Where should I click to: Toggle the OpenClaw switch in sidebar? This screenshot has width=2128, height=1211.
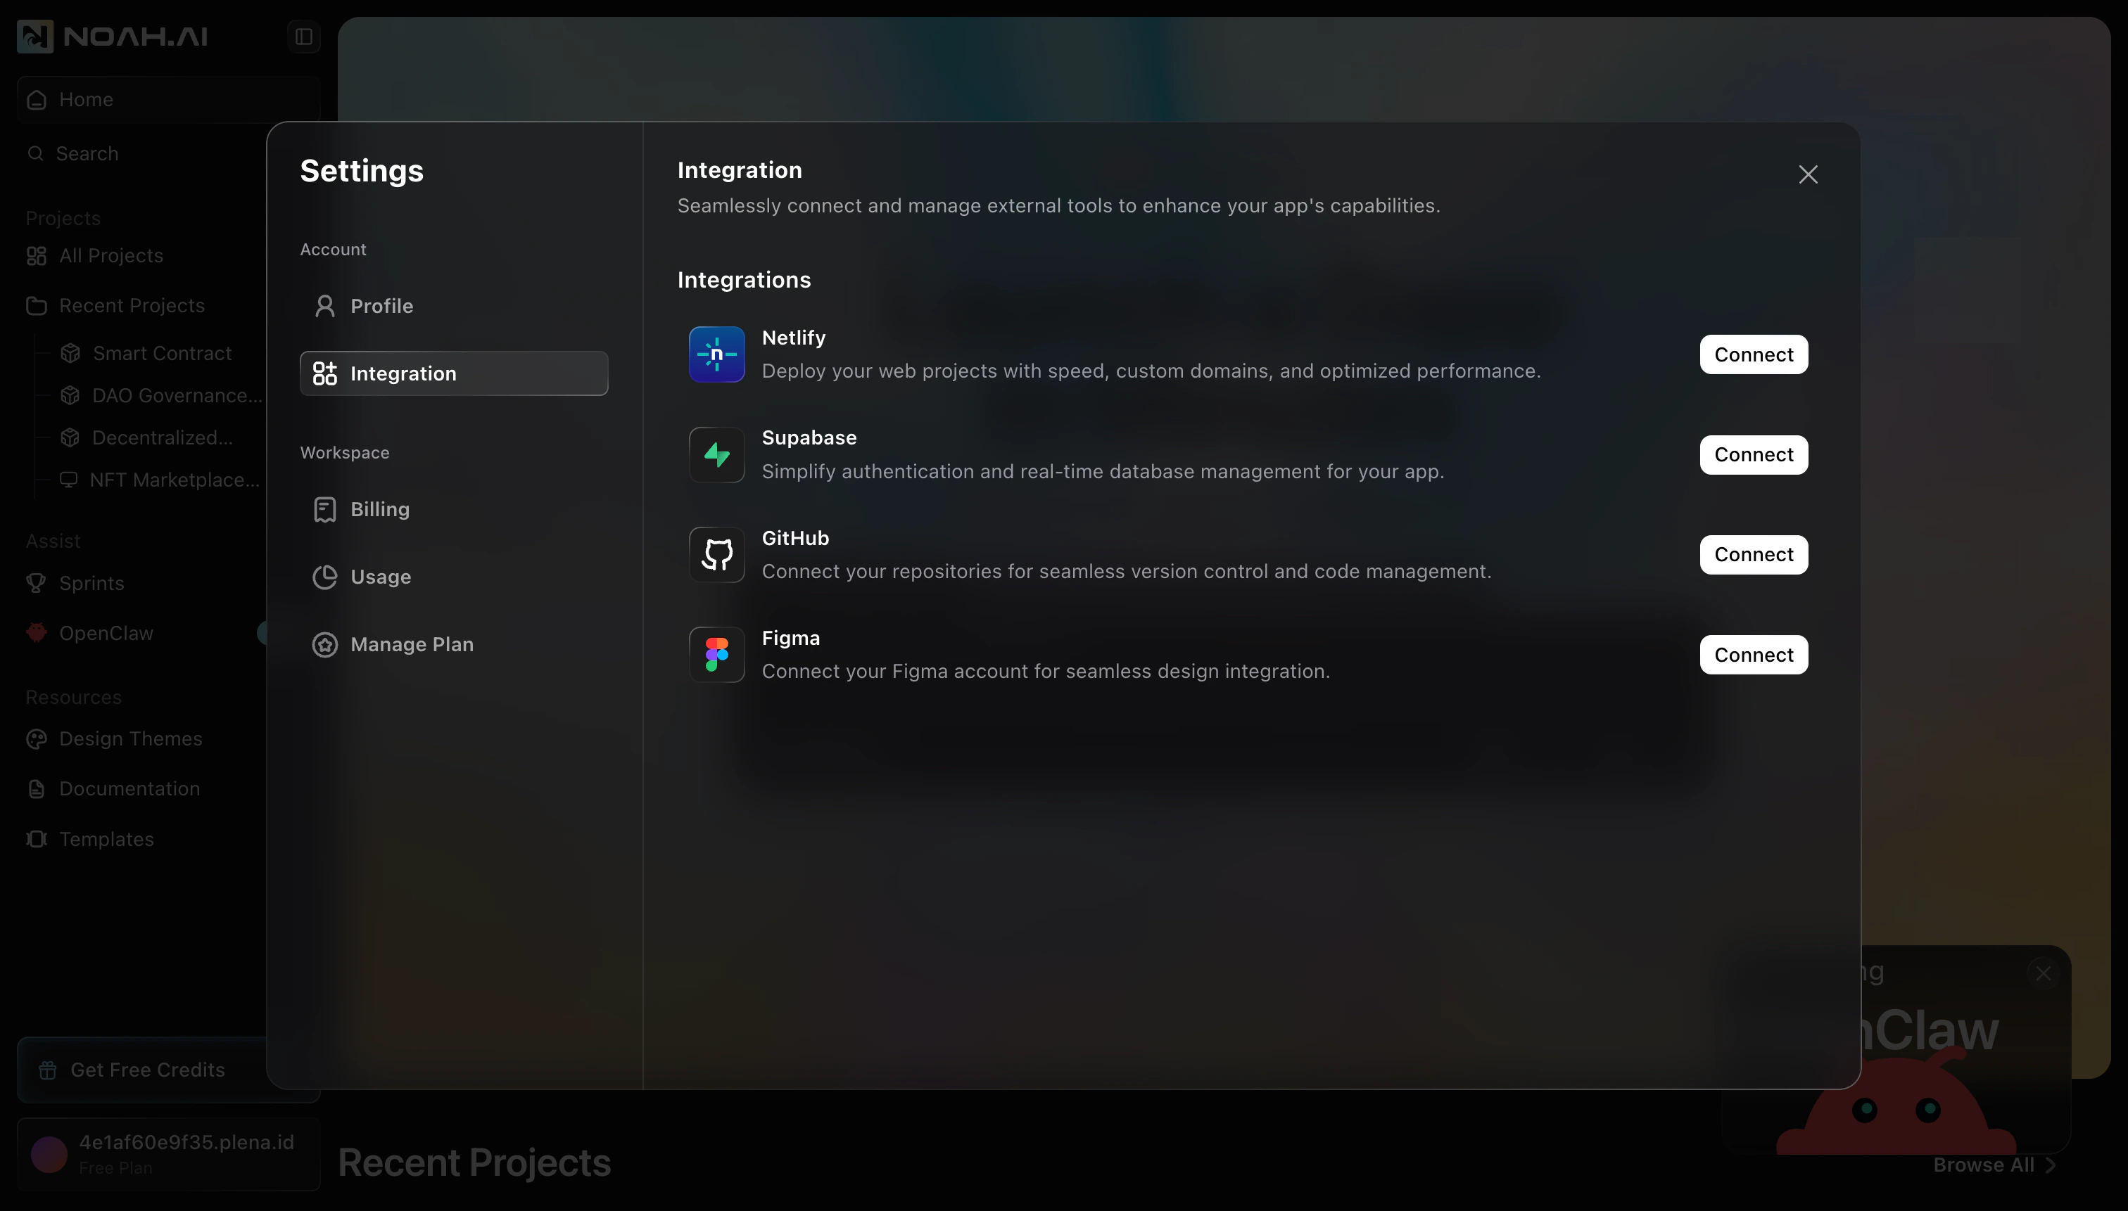tap(265, 632)
